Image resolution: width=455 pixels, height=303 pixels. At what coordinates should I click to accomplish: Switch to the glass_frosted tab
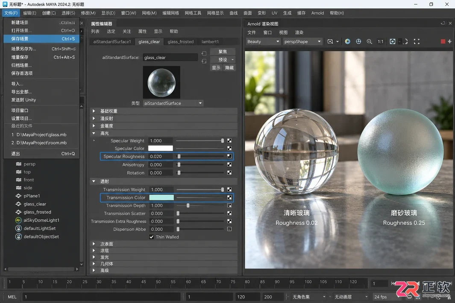pos(180,42)
